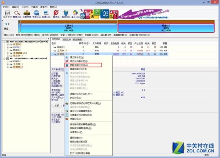Click the 容量 column header

point(165,43)
